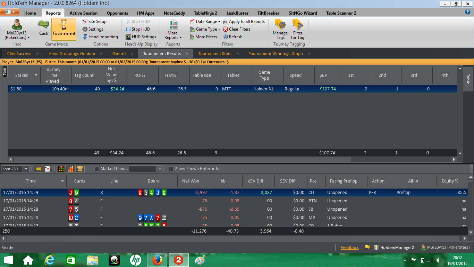
Task: Open the Table side panel tab
Action: [x=468, y=79]
